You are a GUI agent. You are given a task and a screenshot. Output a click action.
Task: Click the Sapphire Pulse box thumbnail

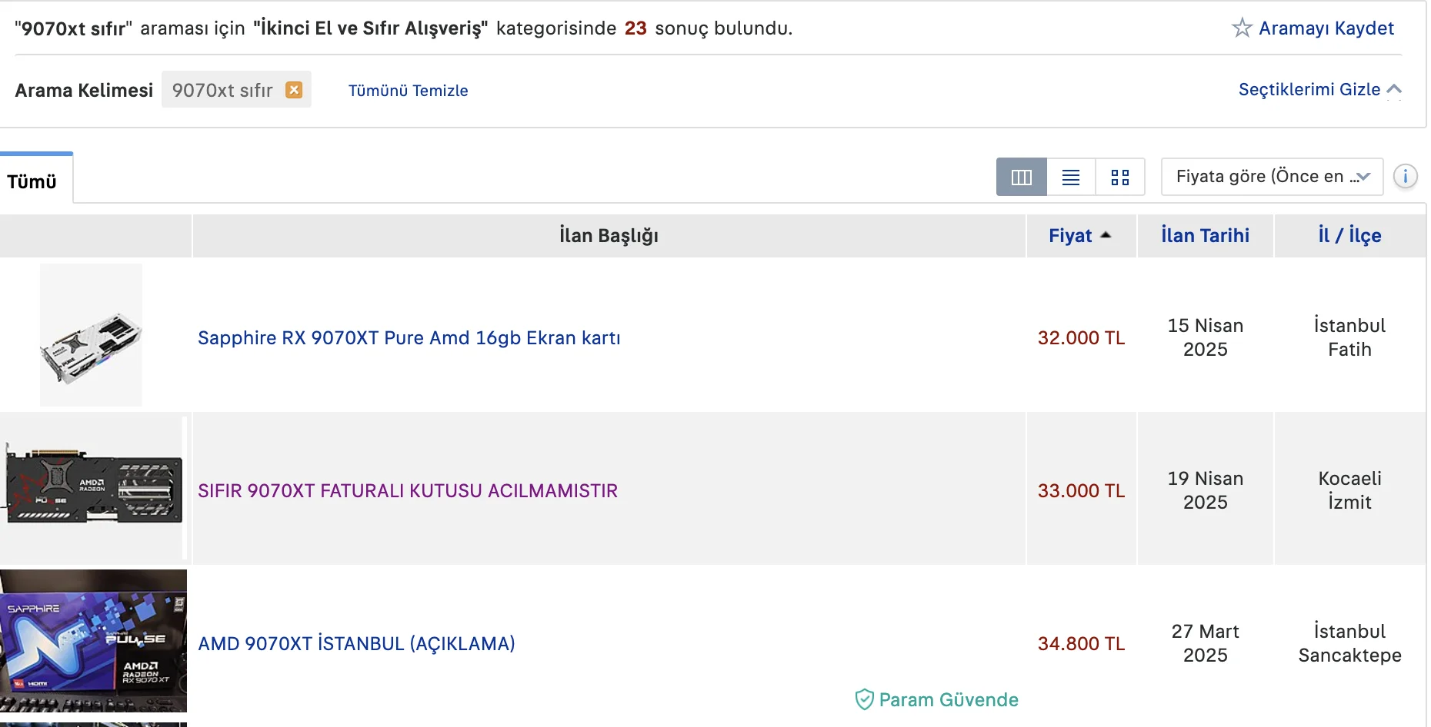93,641
